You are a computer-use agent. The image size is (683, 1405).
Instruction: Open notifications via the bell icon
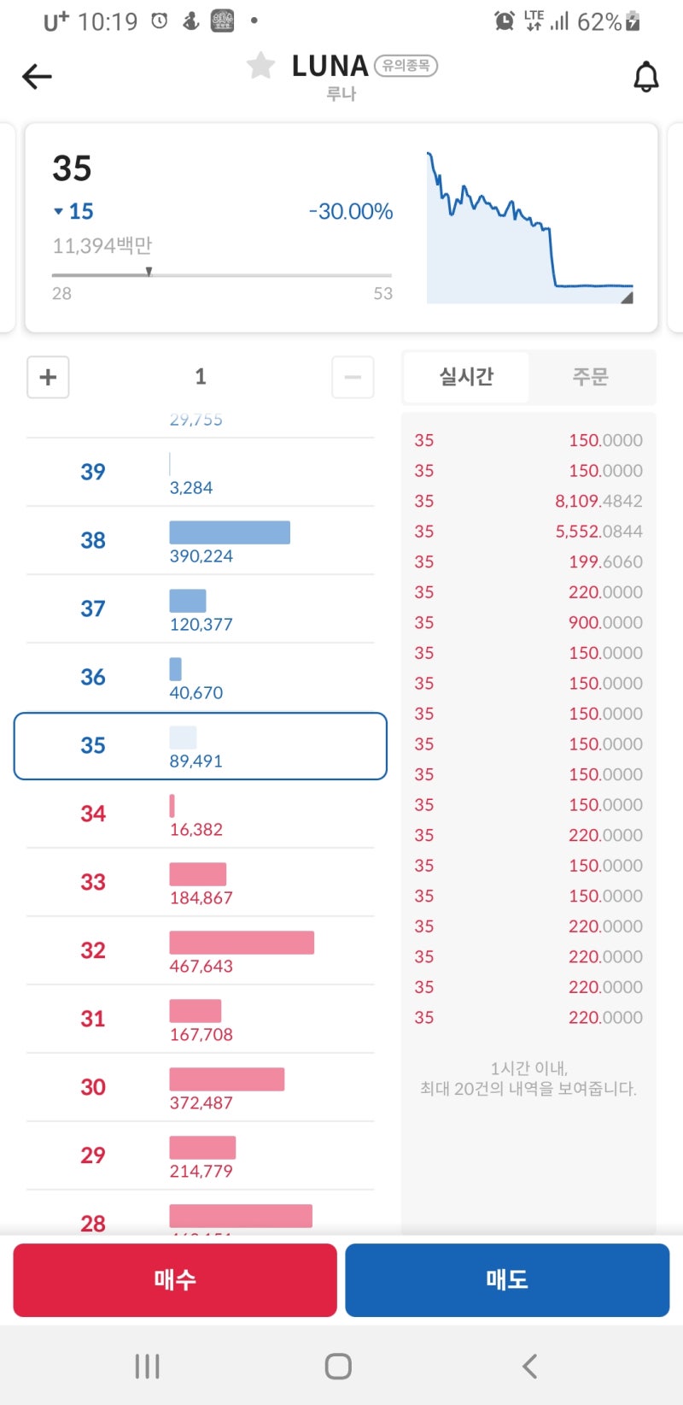(646, 76)
